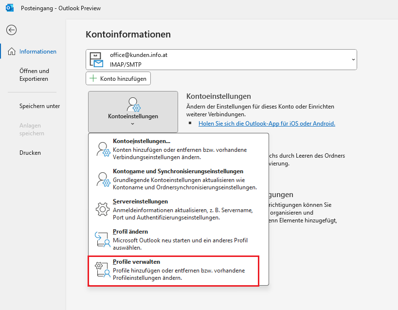Click icon beside Kontoname und Synchronisierungseinstellungen
Image resolution: width=398 pixels, height=310 pixels.
pos(103,179)
